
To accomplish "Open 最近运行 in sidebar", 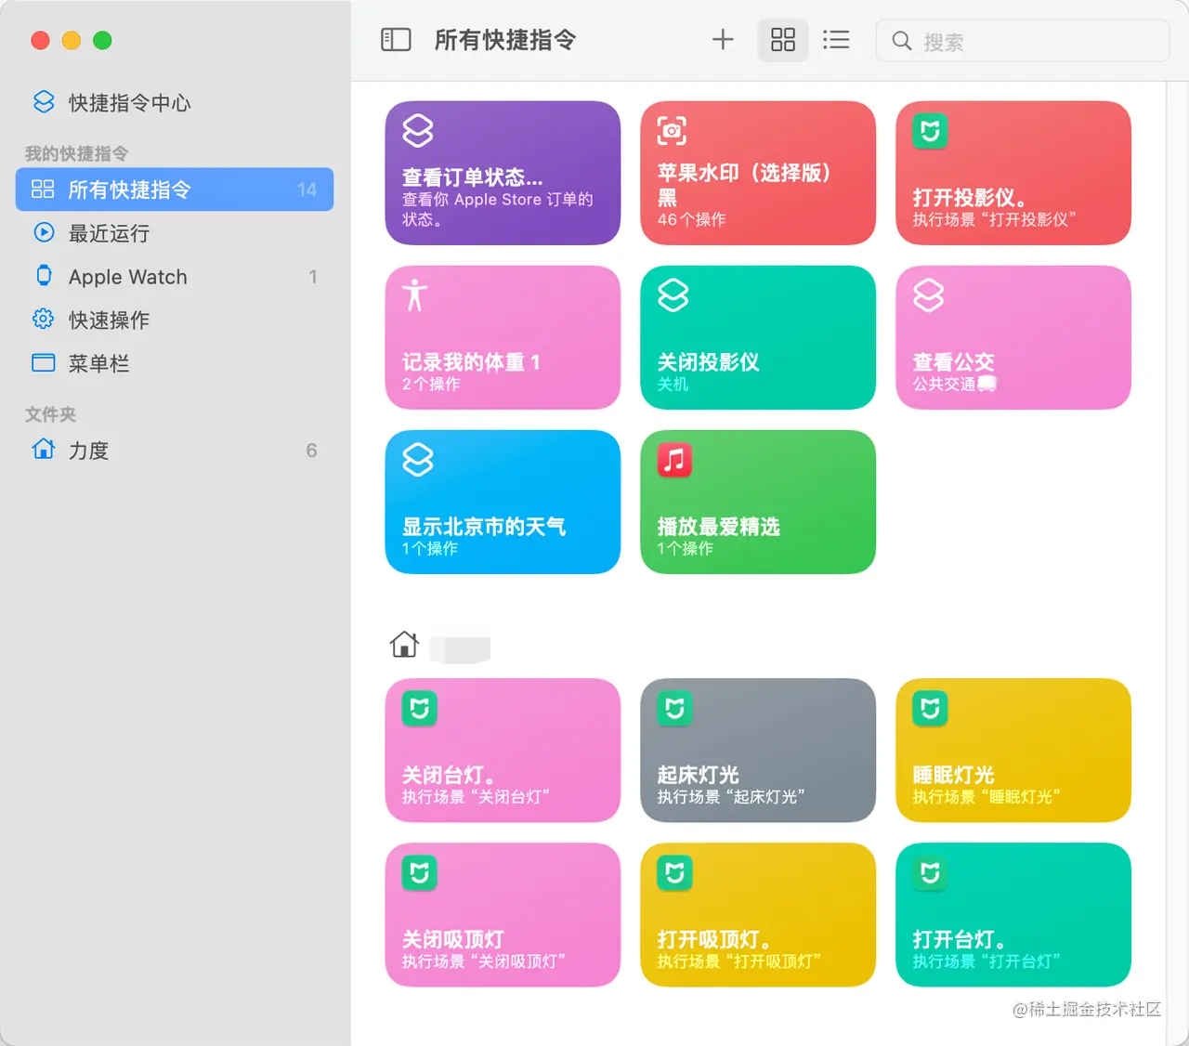I will (175, 233).
